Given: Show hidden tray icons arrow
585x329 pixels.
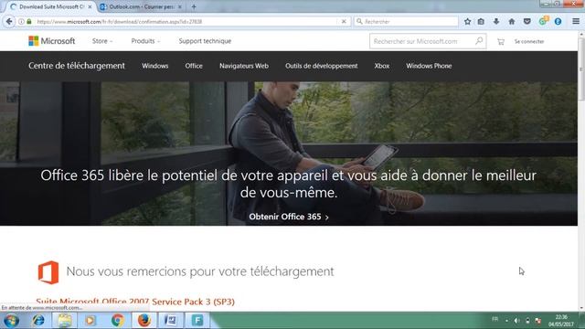Looking at the screenshot, I should [x=506, y=321].
